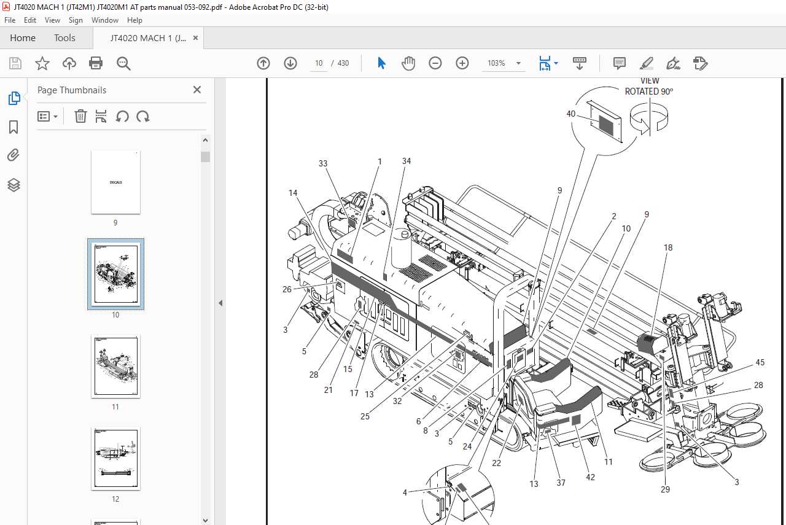The image size is (786, 525).
Task: Open the read mode keyboard icon
Action: [x=580, y=63]
